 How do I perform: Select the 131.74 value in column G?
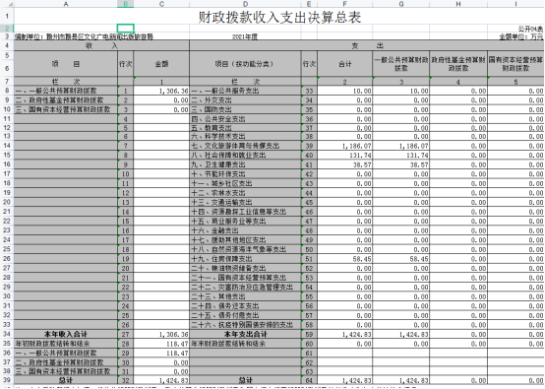click(x=401, y=156)
